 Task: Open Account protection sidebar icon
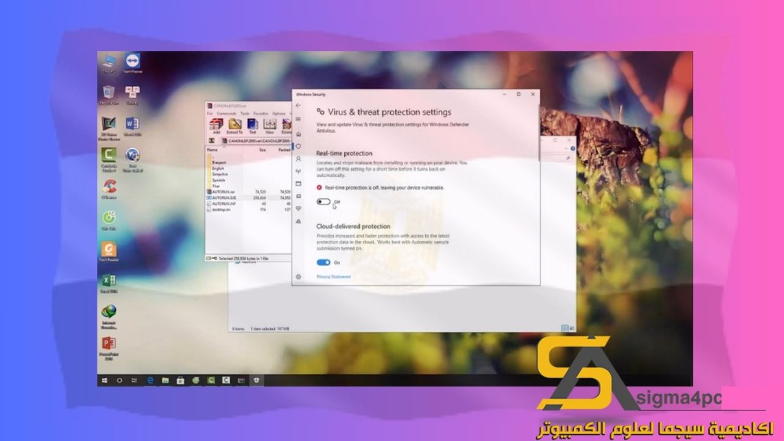[298, 159]
